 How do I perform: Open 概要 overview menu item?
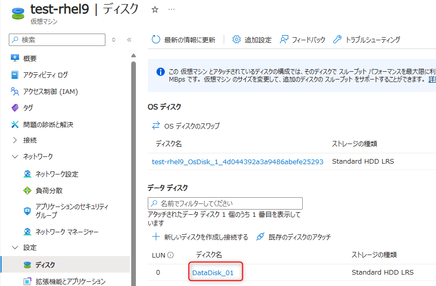(30, 58)
